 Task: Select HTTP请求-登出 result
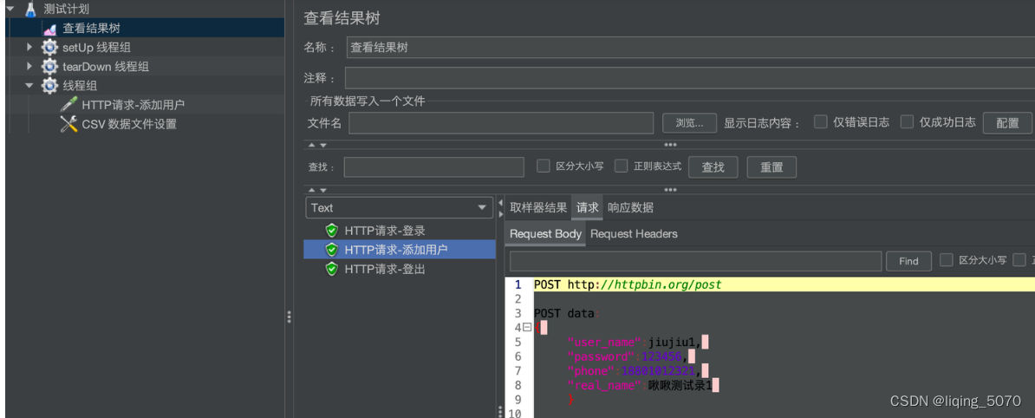click(385, 269)
